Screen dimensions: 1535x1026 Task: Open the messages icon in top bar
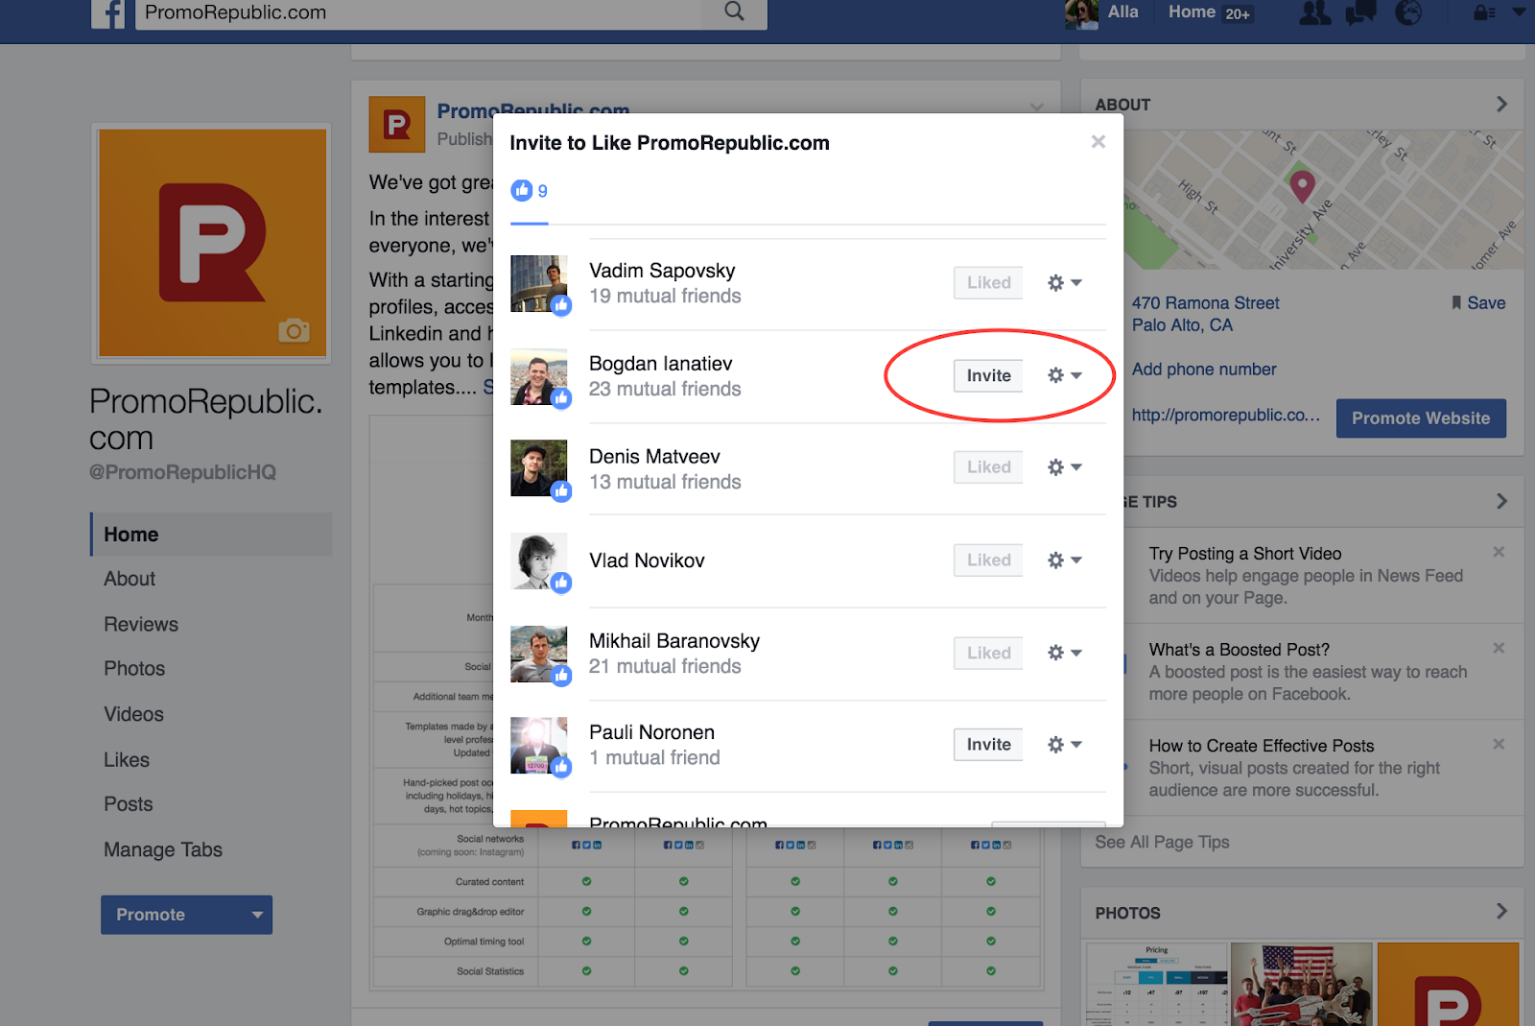click(x=1361, y=12)
